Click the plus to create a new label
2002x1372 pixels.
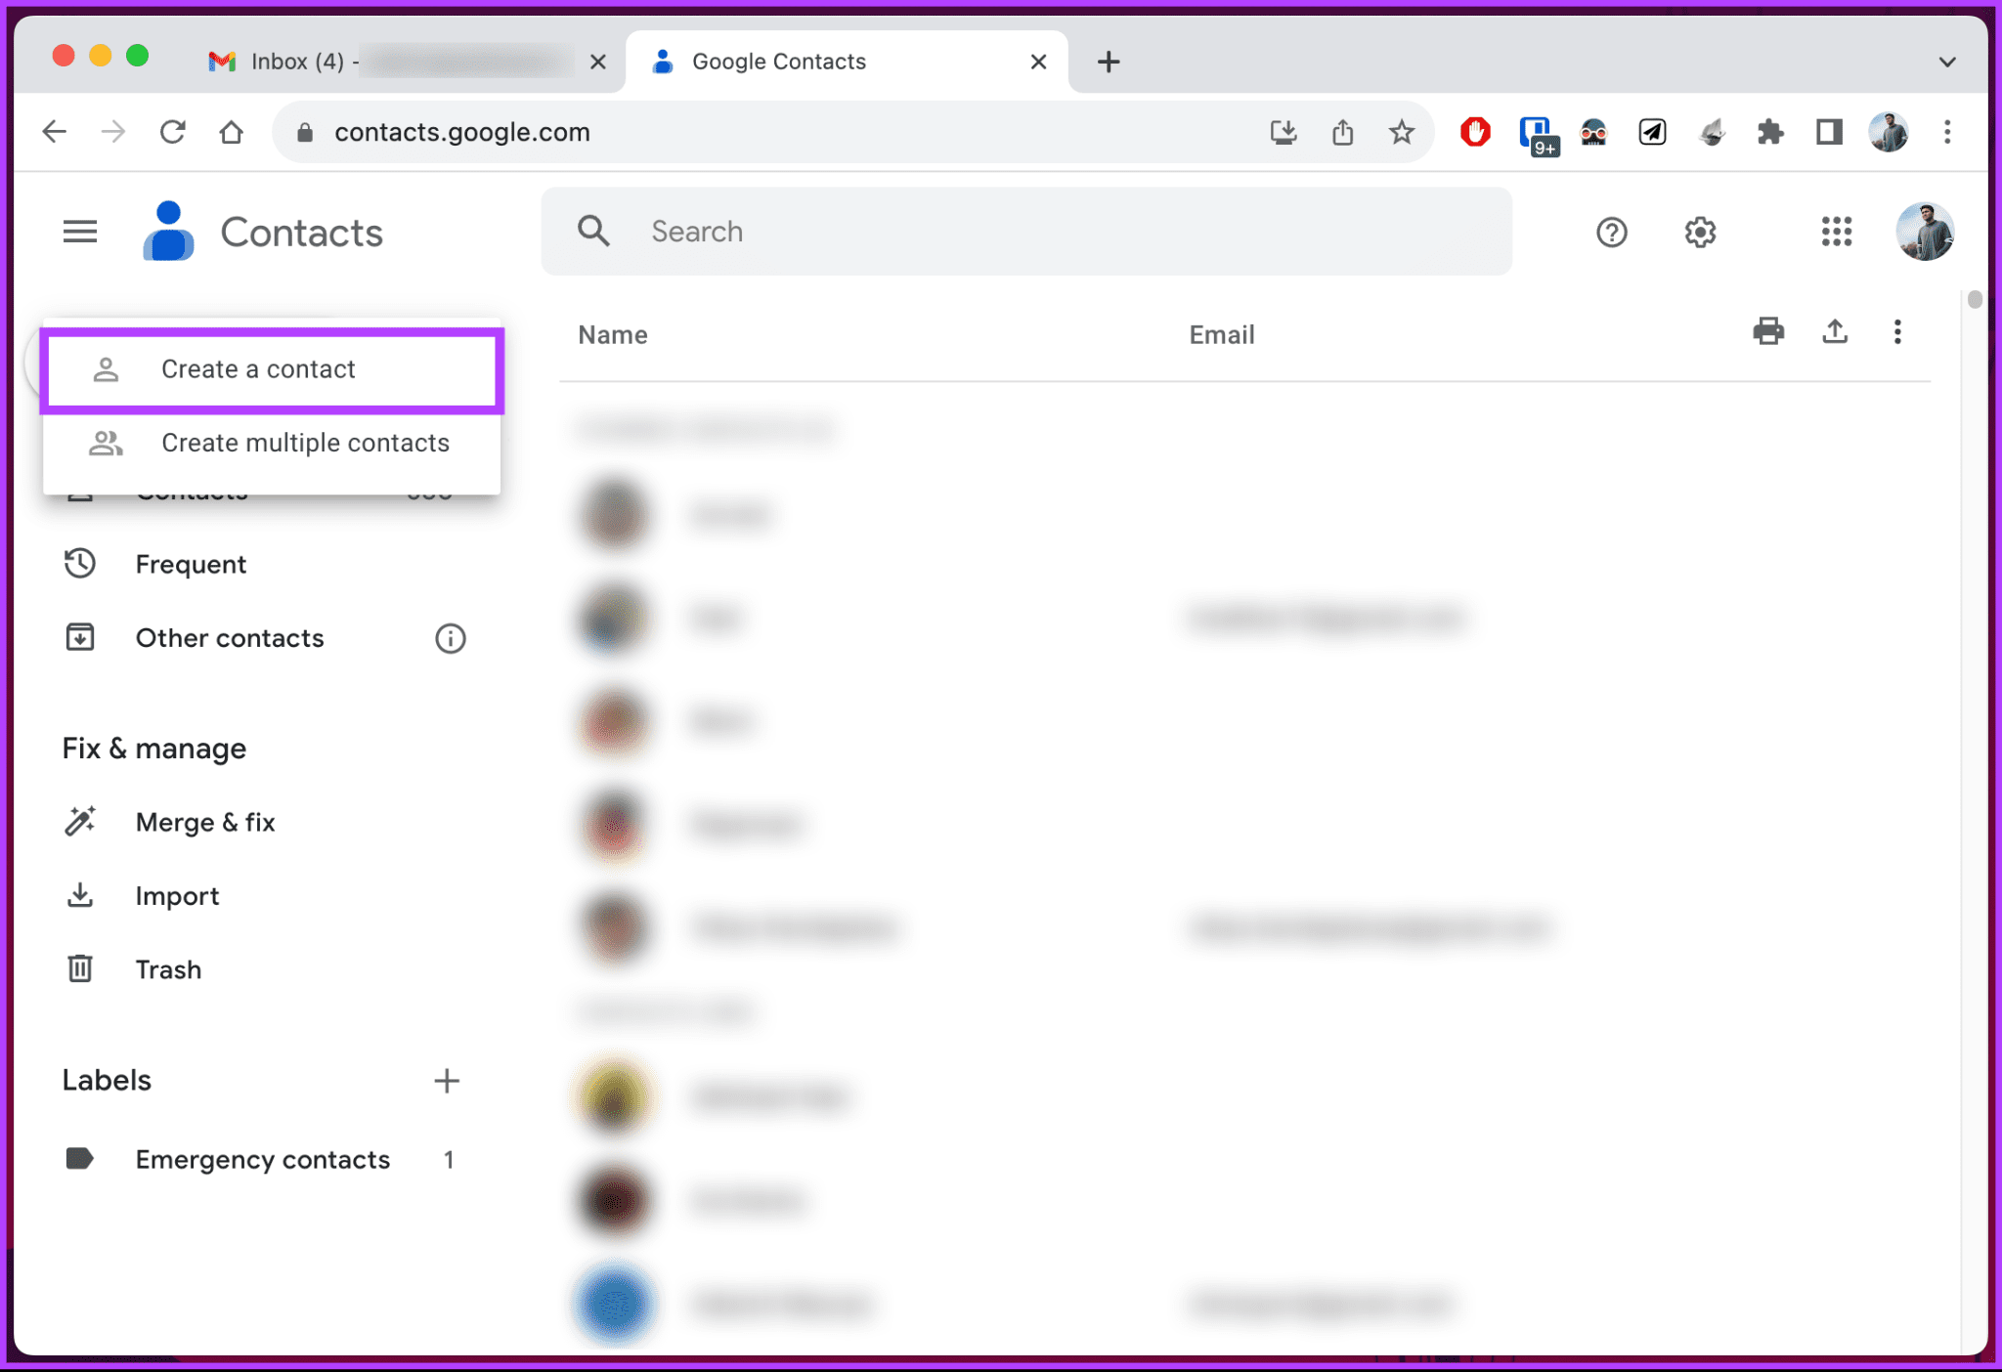click(447, 1080)
